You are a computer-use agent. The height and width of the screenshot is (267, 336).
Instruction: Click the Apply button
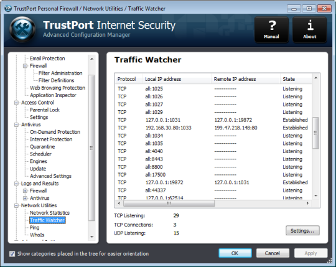pyautogui.click(x=310, y=253)
